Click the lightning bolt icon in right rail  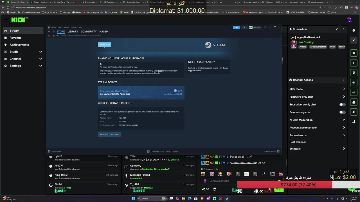click(354, 63)
